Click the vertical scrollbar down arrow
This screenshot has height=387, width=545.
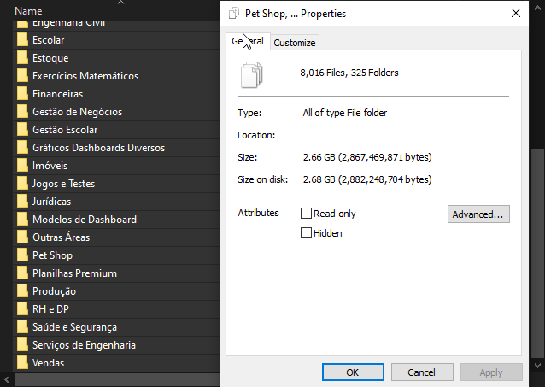click(x=537, y=366)
